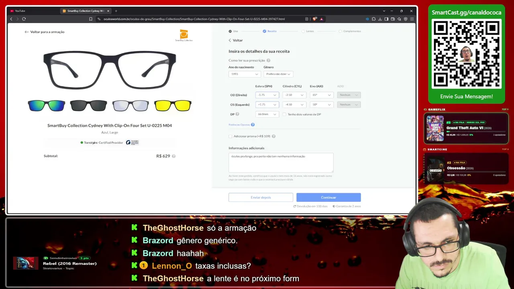
Task: Open the Brave Rewards triangle icon
Action: pyautogui.click(x=322, y=19)
